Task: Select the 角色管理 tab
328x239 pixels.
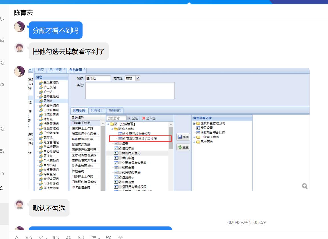Action: [x=76, y=70]
